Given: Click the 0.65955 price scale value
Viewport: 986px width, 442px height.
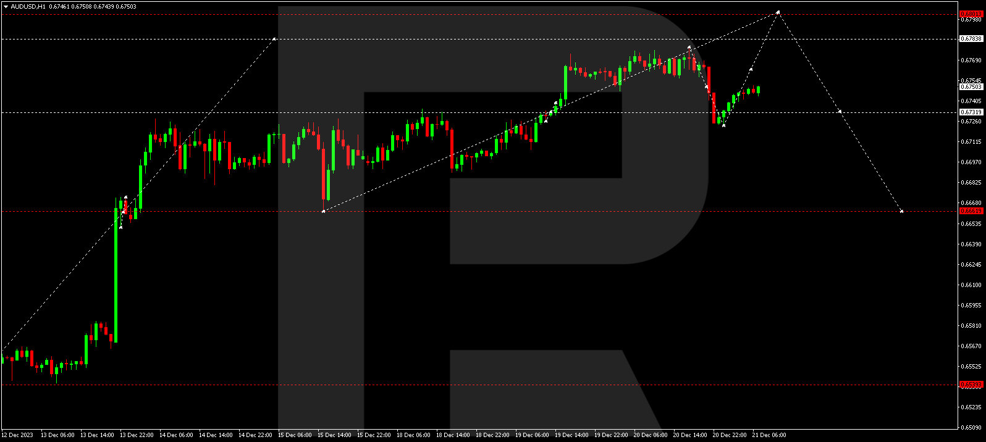Looking at the screenshot, I should [x=971, y=306].
